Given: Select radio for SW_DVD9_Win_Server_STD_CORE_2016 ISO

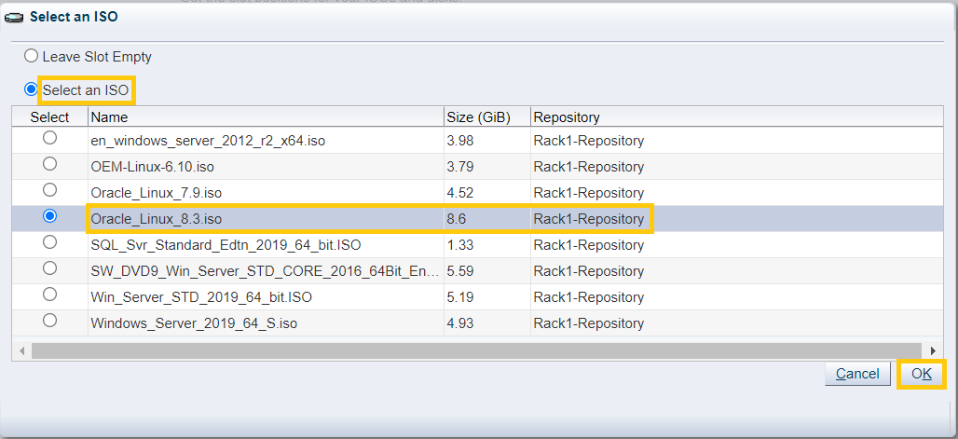Looking at the screenshot, I should 49,268.
